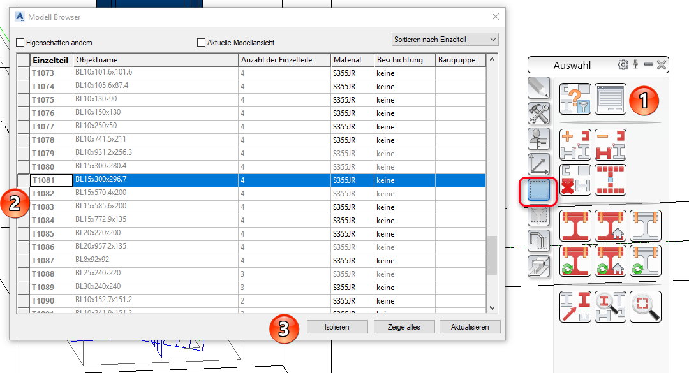Viewport: 689px width, 373px height.
Task: Click the Aktualisieren button
Action: point(470,327)
